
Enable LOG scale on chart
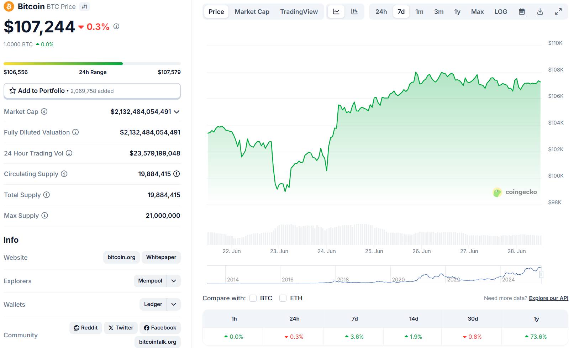tap(501, 11)
